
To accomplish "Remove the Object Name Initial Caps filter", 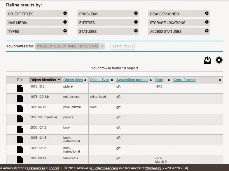I will [102, 46].
